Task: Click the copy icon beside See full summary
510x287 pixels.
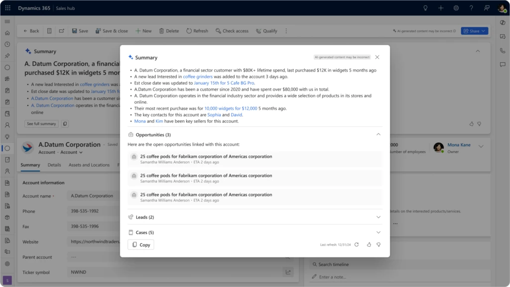Action: click(65, 123)
